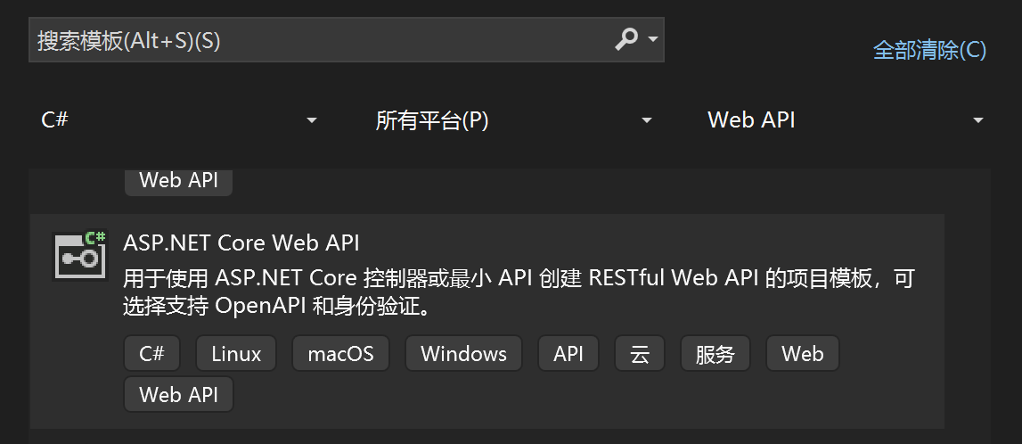
Task: Click the search magnifier icon
Action: pyautogui.click(x=626, y=40)
